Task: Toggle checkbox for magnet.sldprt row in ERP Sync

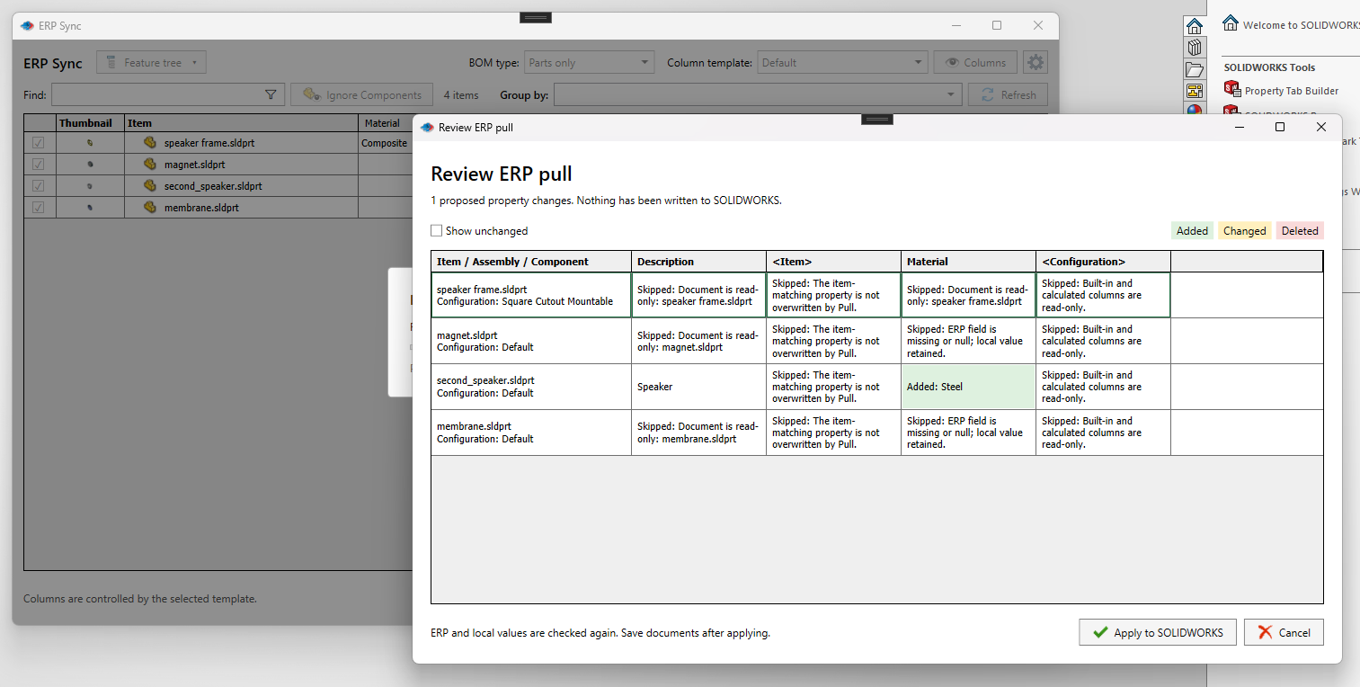Action: coord(38,165)
